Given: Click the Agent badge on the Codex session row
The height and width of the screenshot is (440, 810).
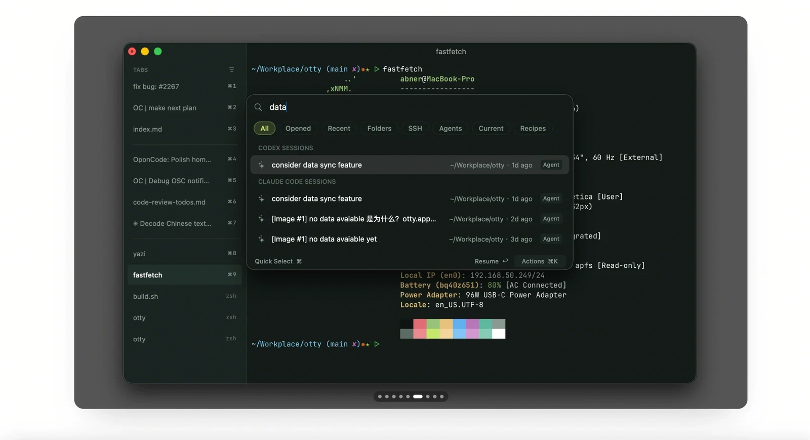Looking at the screenshot, I should (551, 165).
